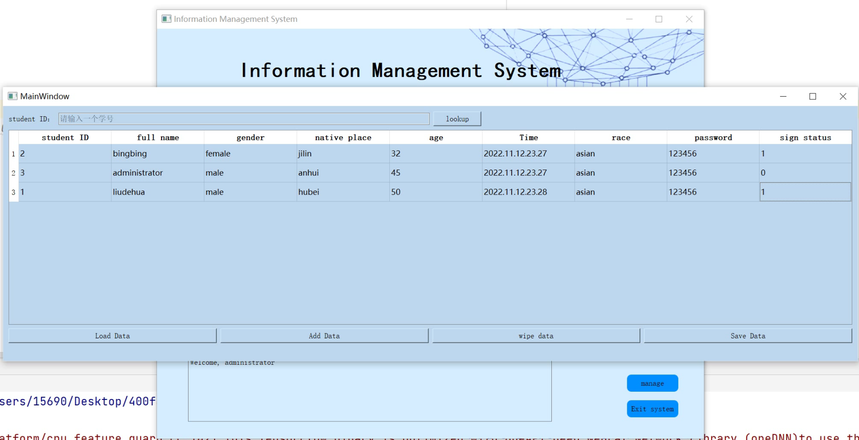The image size is (859, 440).
Task: Maximize the MainWindow window
Action: click(812, 96)
